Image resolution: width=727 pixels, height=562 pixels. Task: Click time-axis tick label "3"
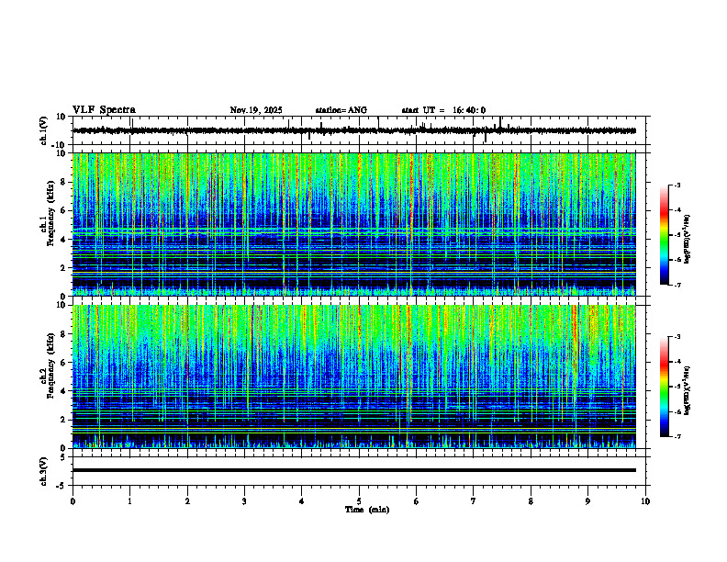[244, 501]
